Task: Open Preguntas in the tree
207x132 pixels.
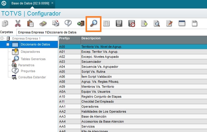Action: (28, 71)
